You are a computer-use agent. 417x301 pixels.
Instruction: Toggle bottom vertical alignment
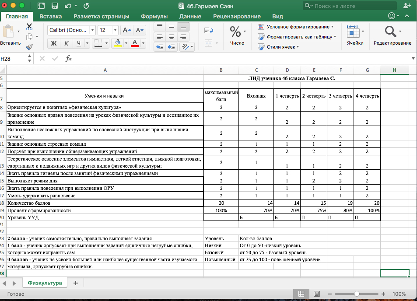tap(183, 27)
